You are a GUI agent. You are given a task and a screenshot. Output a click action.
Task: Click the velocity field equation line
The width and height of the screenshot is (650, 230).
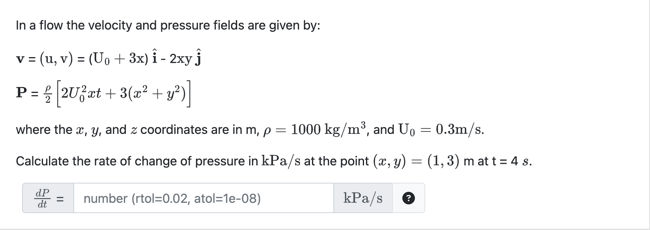(108, 57)
